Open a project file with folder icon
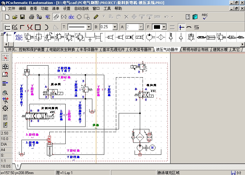This screenshot has height=175, width=245. 15,17
